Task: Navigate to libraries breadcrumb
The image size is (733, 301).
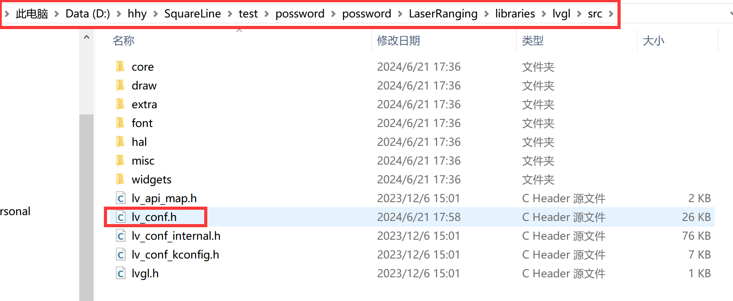Action: (x=515, y=14)
